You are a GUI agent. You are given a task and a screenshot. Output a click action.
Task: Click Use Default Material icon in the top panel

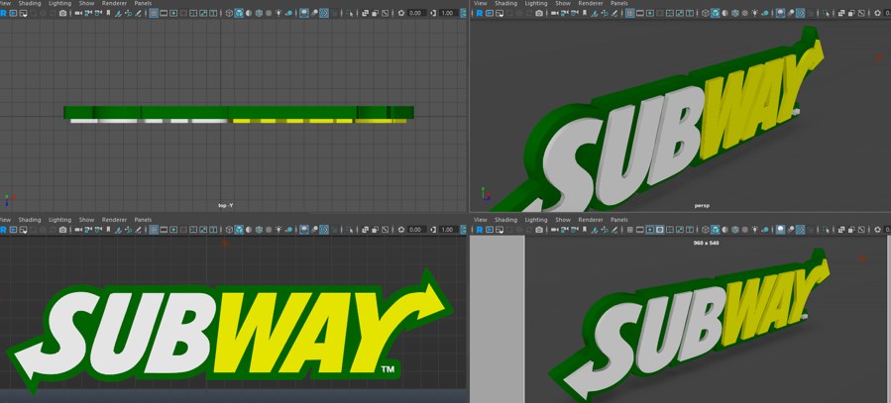pyautogui.click(x=249, y=13)
